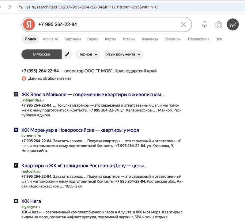Viewport: 245px width, 223px height.
Task: Reload the page with browser refresh icon
Action: 9,7
